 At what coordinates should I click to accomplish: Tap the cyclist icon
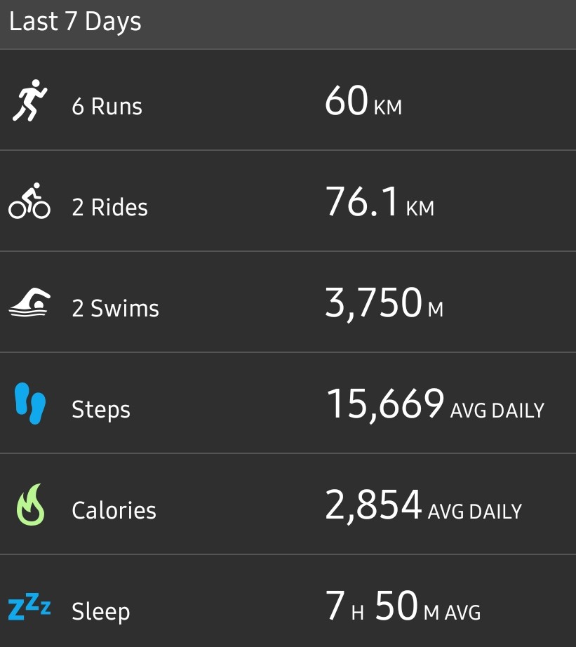tap(29, 201)
